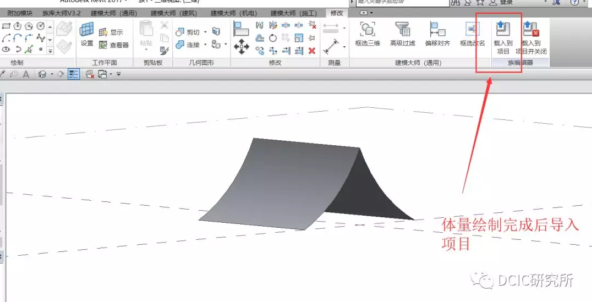Click 载入到项目 load into project
Image resolution: width=592 pixels, height=302 pixels.
point(503,38)
